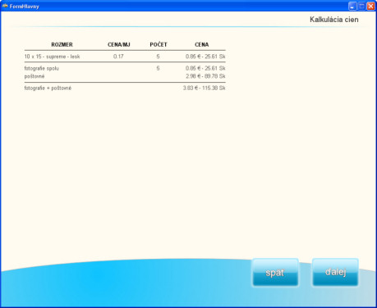The width and height of the screenshot is (377, 308).
Task: Click the POČET column header
Action: [x=159, y=44]
